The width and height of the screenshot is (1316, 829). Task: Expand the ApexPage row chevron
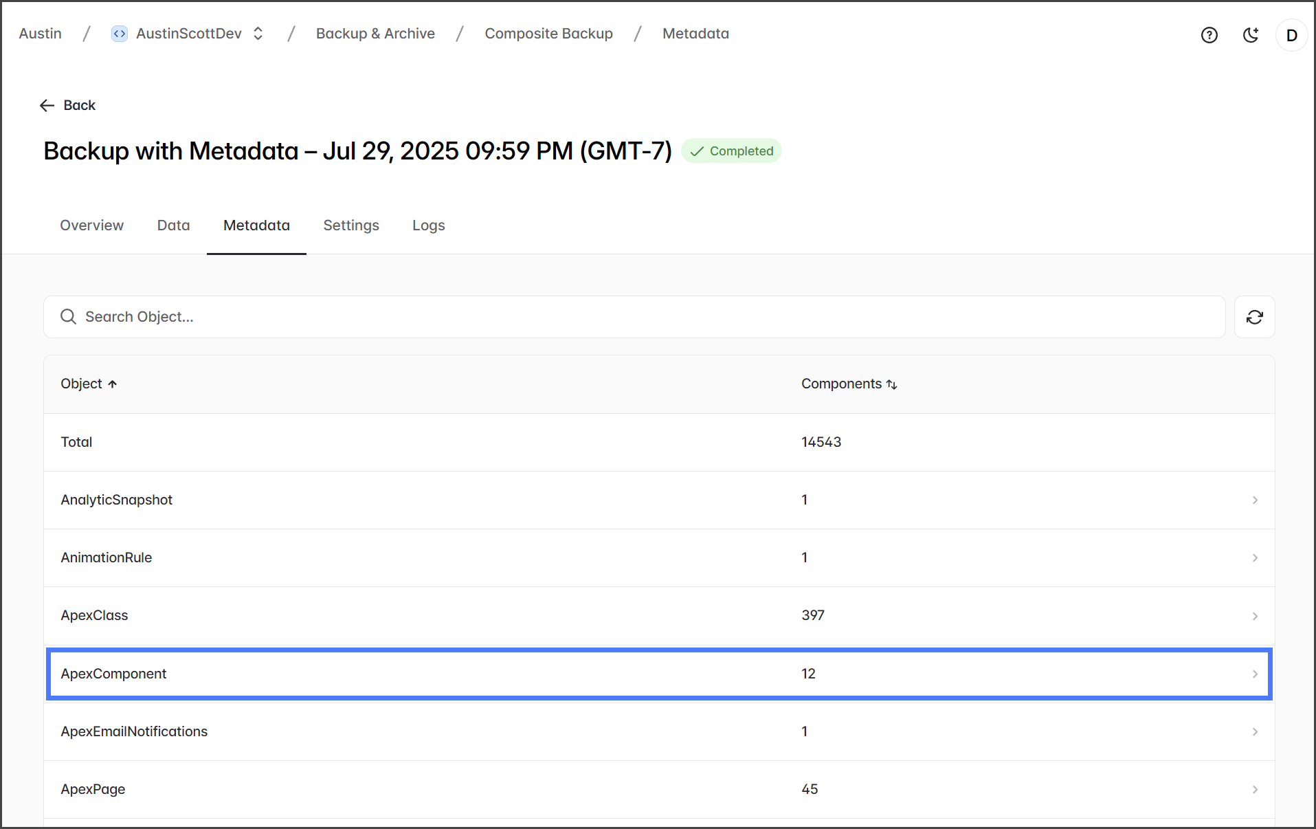tap(1255, 790)
